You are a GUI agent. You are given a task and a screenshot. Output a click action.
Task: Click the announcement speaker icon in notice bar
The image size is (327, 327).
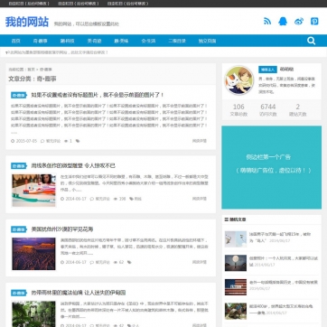[x=7, y=52]
